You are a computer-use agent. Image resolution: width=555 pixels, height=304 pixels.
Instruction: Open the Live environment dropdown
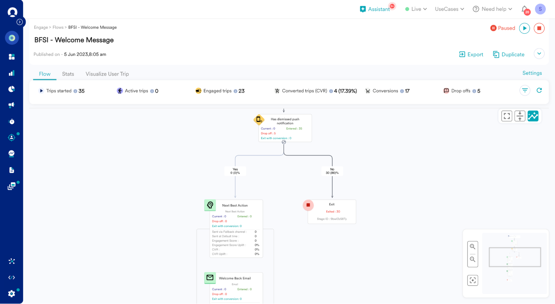(416, 9)
